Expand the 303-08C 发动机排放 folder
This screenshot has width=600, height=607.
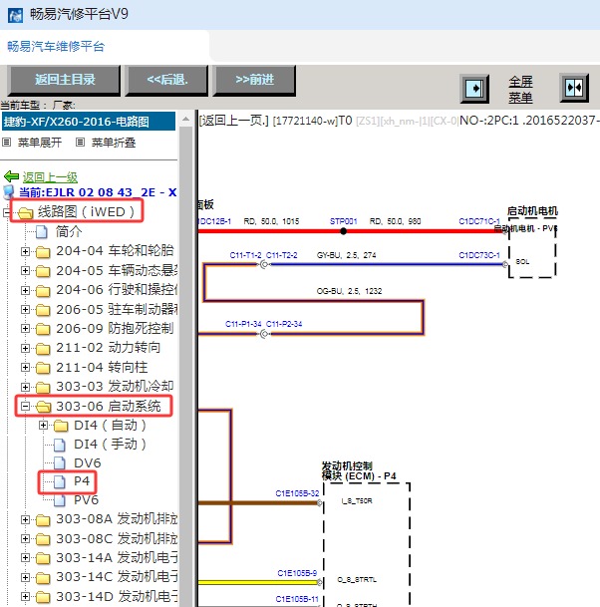click(x=25, y=539)
